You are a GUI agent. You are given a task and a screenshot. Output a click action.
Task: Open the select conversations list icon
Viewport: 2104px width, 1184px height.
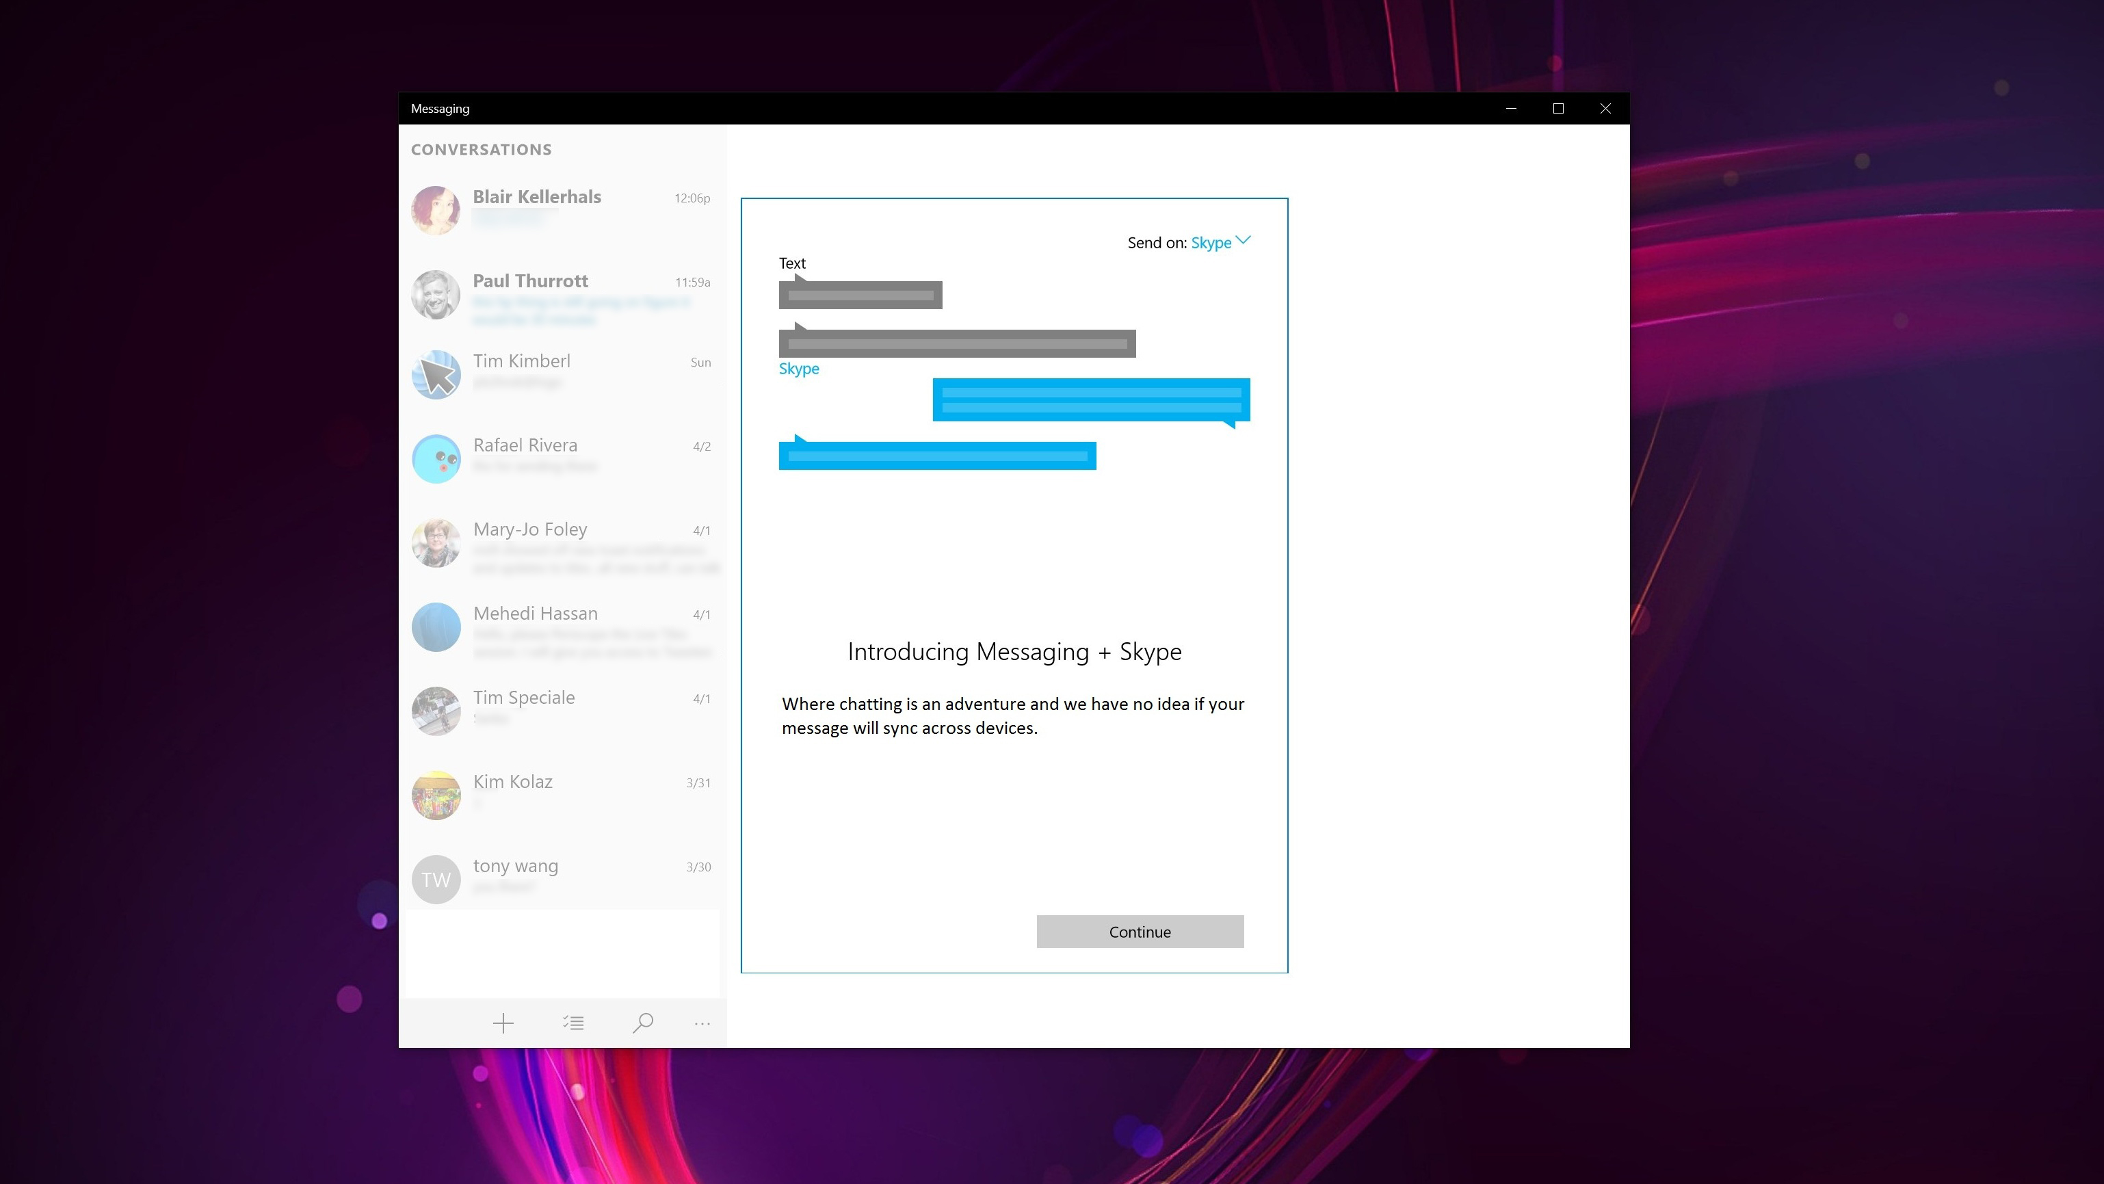pos(573,1023)
